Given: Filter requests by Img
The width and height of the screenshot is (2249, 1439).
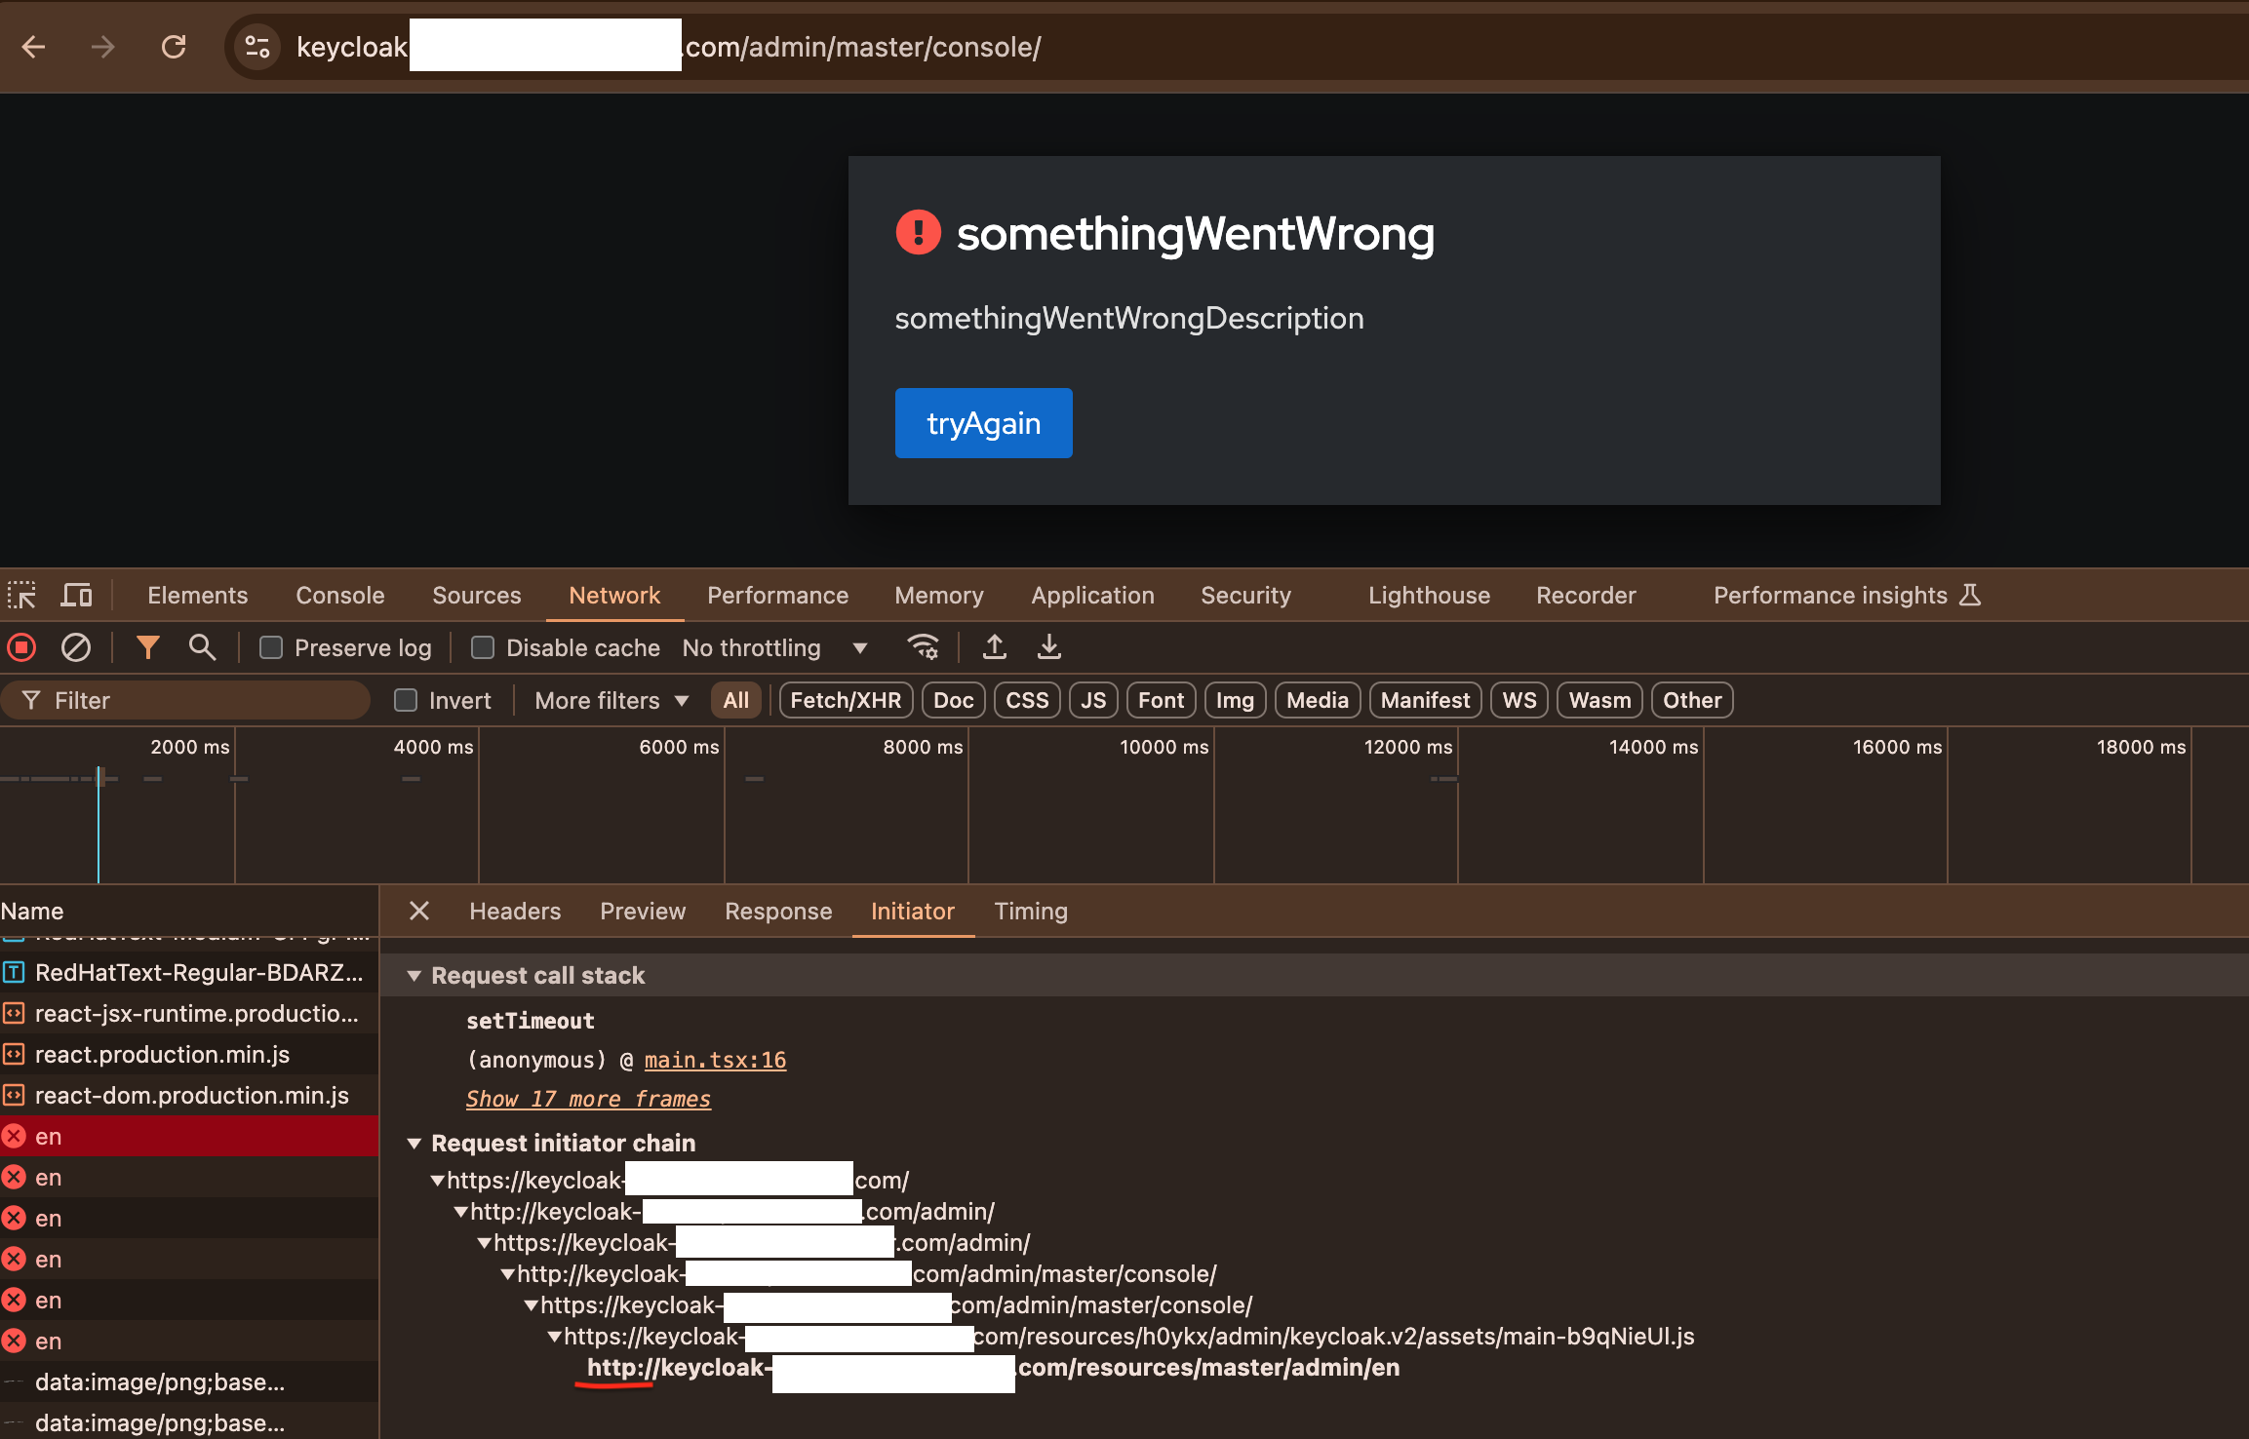Looking at the screenshot, I should 1235,700.
